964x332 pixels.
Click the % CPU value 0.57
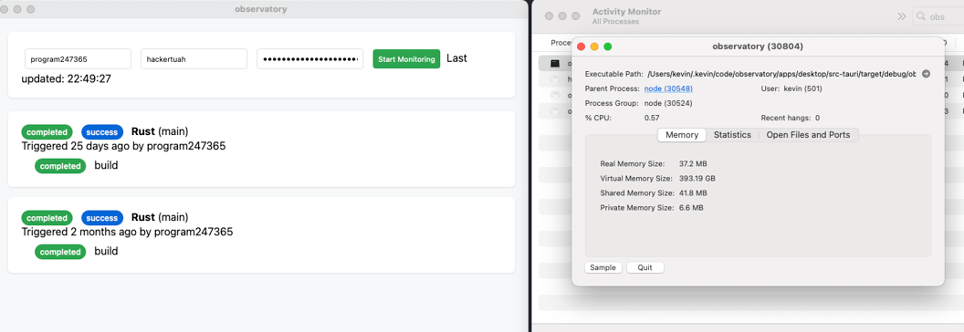coord(652,118)
